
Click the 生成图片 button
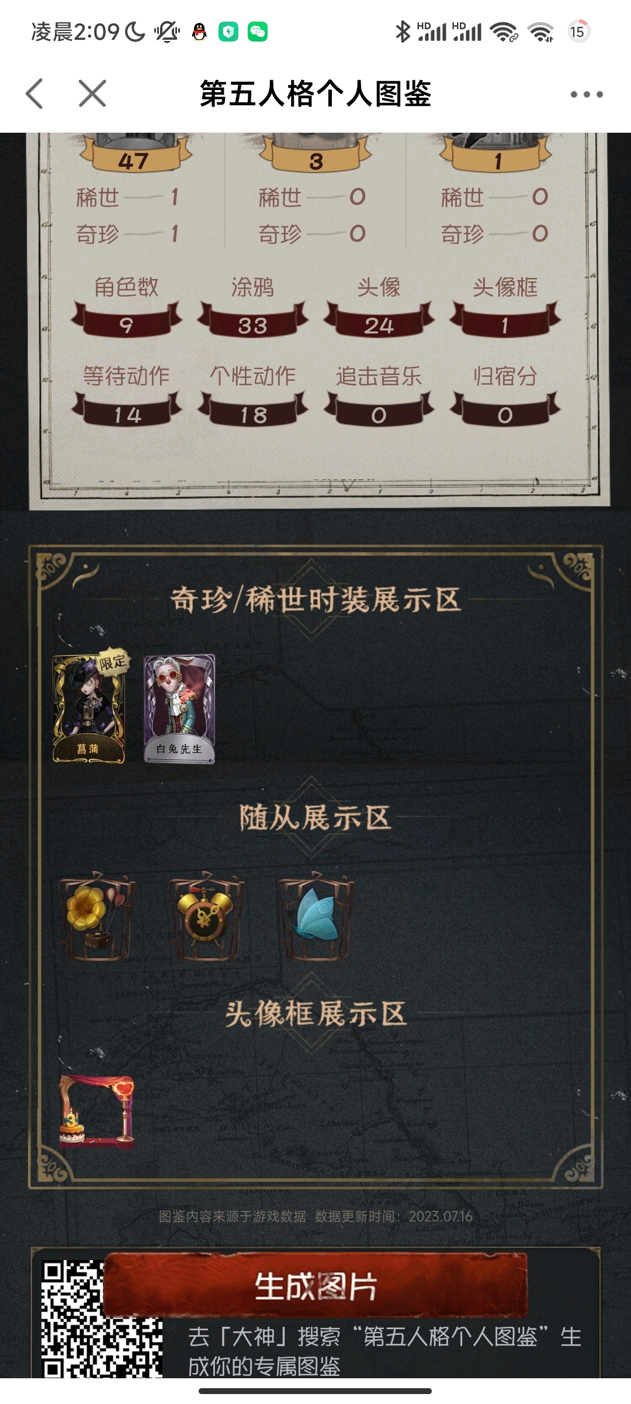[x=315, y=1286]
